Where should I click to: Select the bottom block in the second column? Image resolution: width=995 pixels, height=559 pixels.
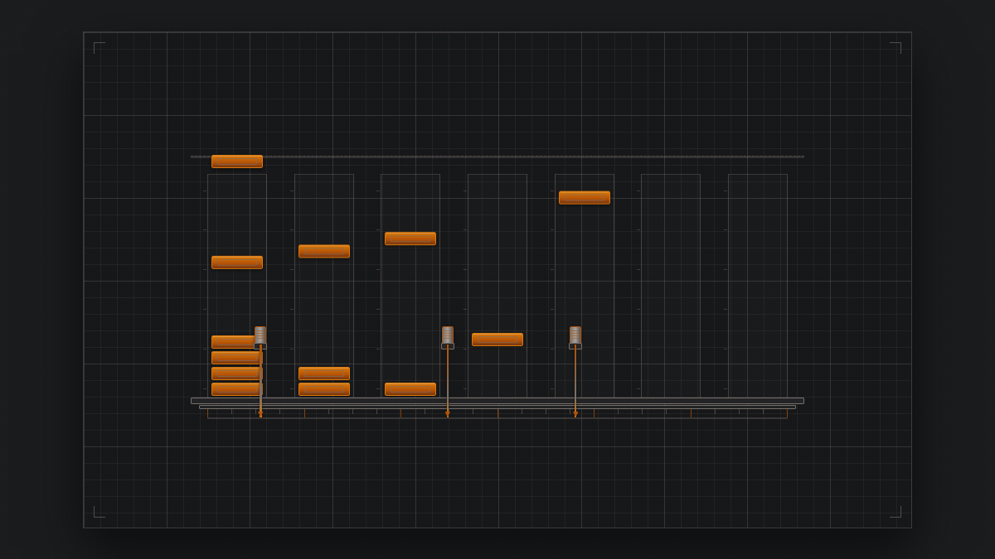click(x=324, y=389)
